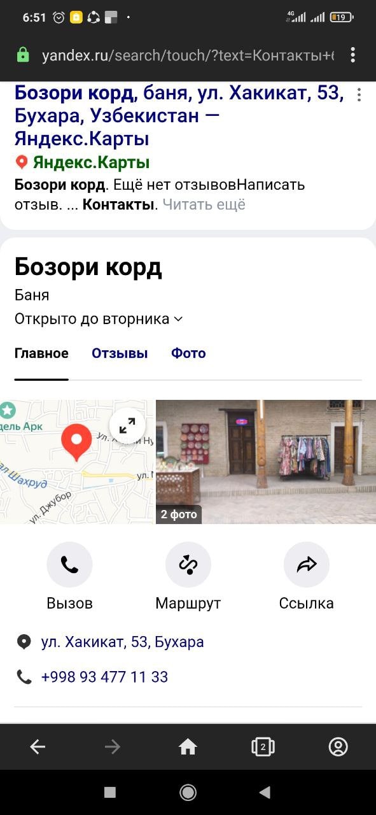
Task: Navigate back with browser left arrow
Action: pyautogui.click(x=38, y=747)
